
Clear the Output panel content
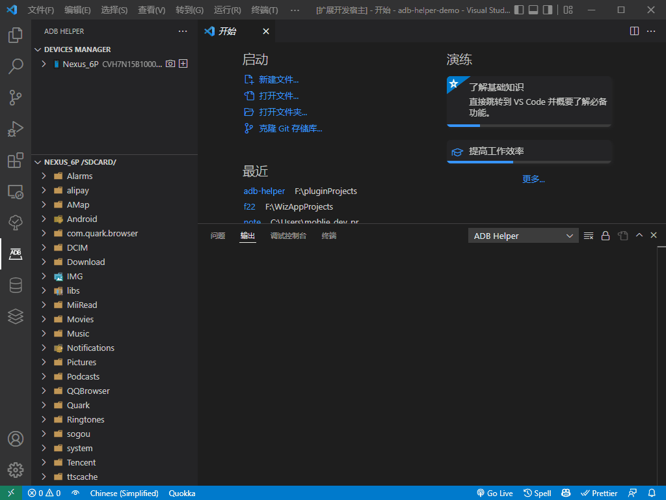tap(588, 235)
